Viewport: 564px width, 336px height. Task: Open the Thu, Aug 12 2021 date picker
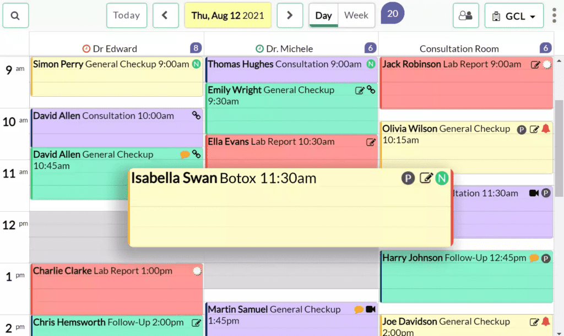tap(227, 15)
